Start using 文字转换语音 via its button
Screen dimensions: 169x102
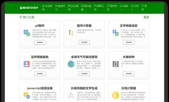[x=129, y=42]
